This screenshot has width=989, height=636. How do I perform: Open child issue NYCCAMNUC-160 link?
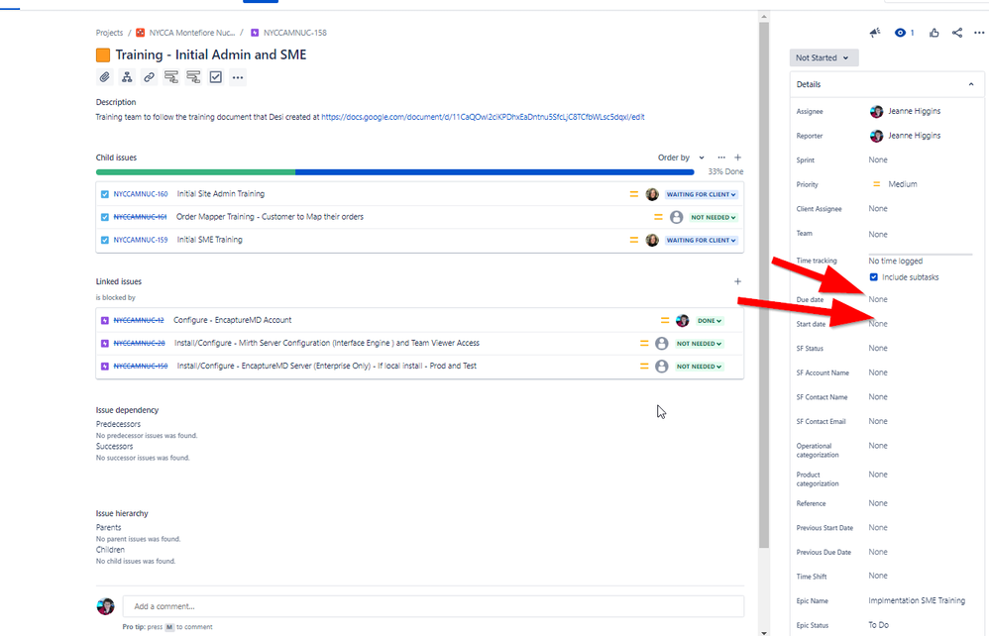click(141, 194)
